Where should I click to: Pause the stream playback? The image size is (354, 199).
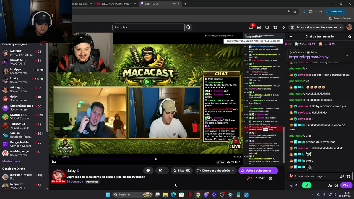click(52, 162)
